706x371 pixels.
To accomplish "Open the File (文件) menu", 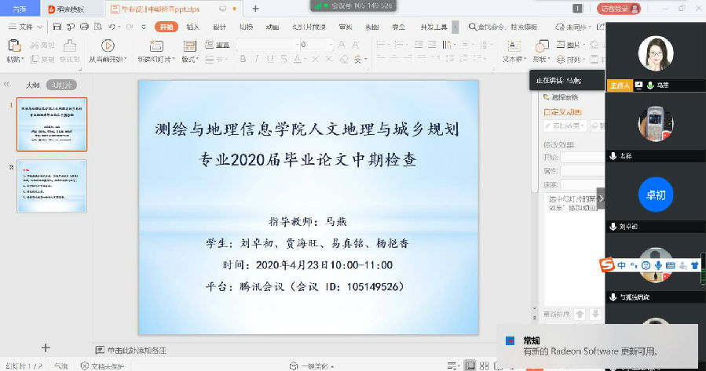I will tap(25, 27).
